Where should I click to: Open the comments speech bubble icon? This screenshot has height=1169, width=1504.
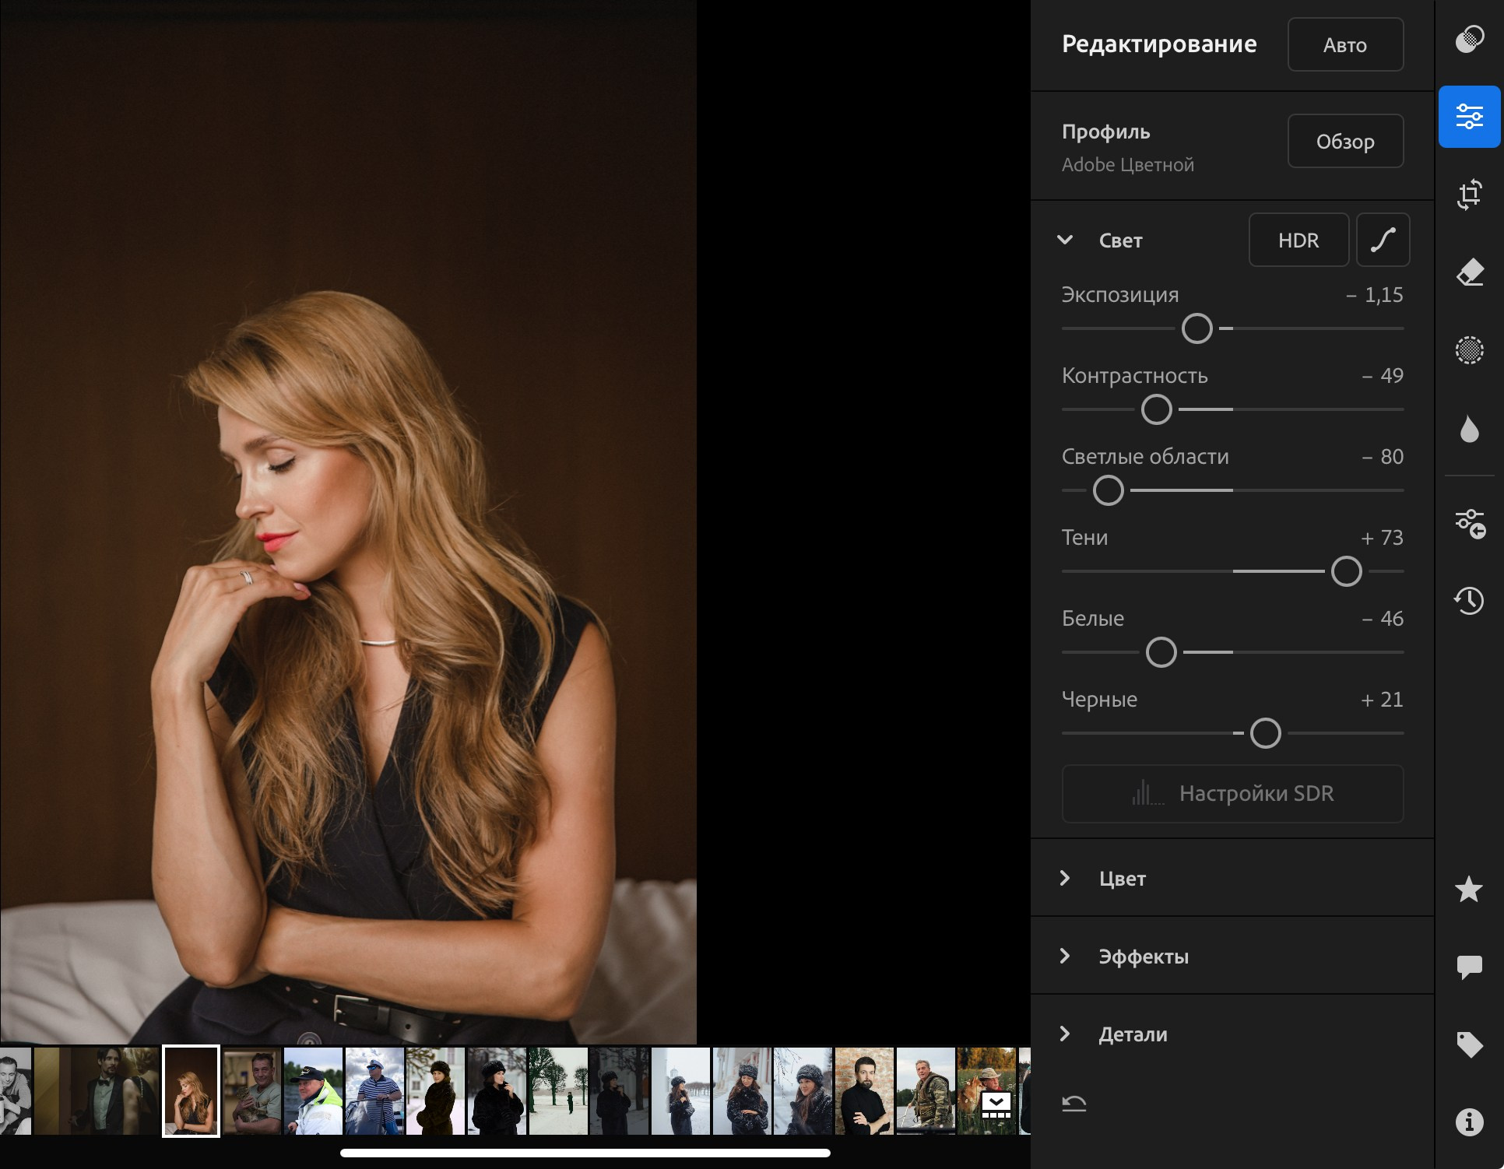coord(1469,967)
